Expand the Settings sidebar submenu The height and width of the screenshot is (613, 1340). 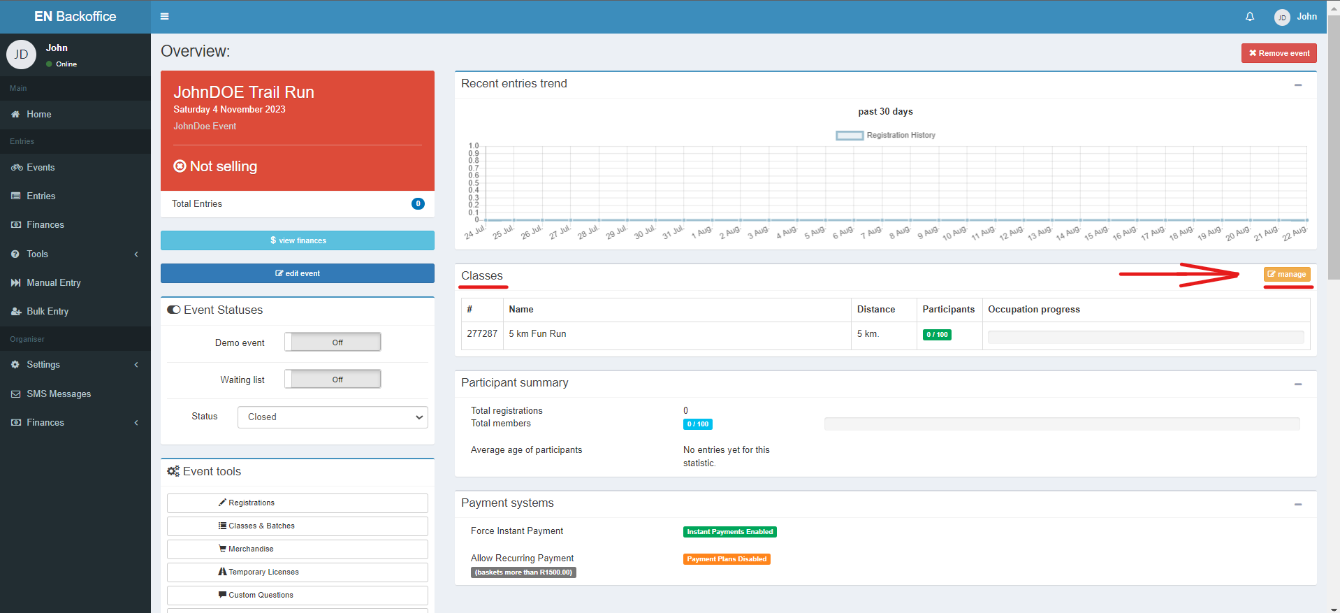75,364
